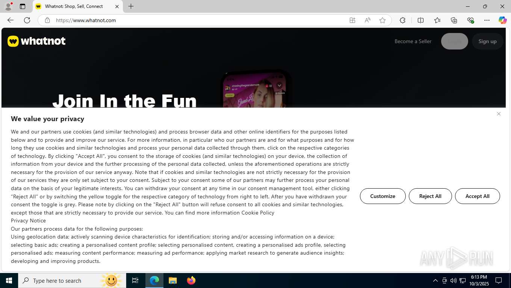This screenshot has width=511, height=288.
Task: Click the Edge profile avatar icon
Action: tap(8, 6)
